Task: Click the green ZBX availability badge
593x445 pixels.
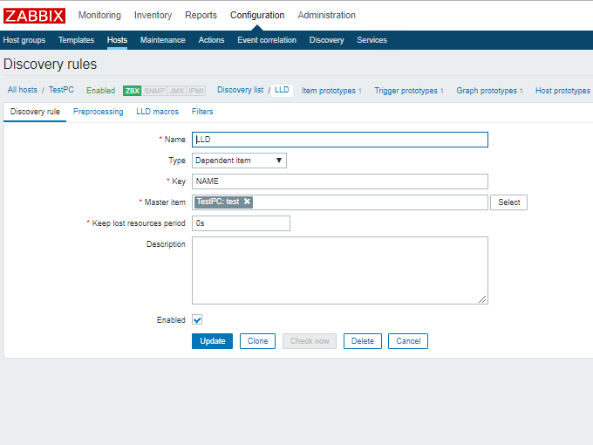Action: [x=132, y=91]
